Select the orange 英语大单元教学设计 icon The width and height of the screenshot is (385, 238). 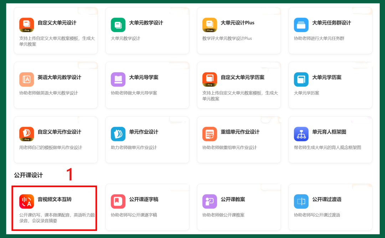coord(26,79)
